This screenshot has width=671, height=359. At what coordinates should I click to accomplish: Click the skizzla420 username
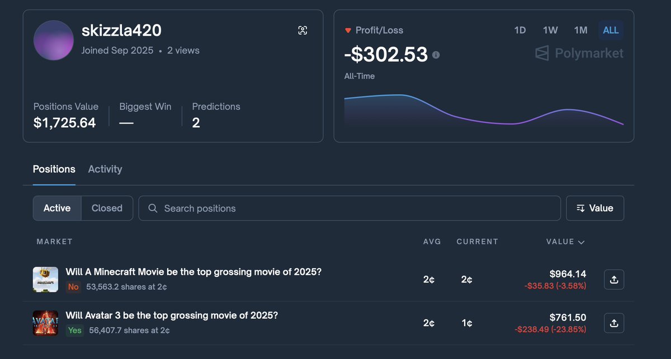pyautogui.click(x=121, y=31)
